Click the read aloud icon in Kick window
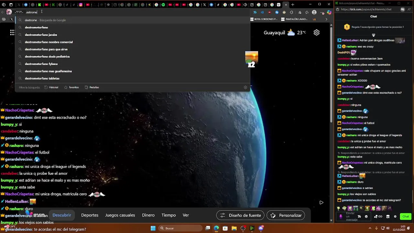Viewport: 414px width, 233px height. 409,9
